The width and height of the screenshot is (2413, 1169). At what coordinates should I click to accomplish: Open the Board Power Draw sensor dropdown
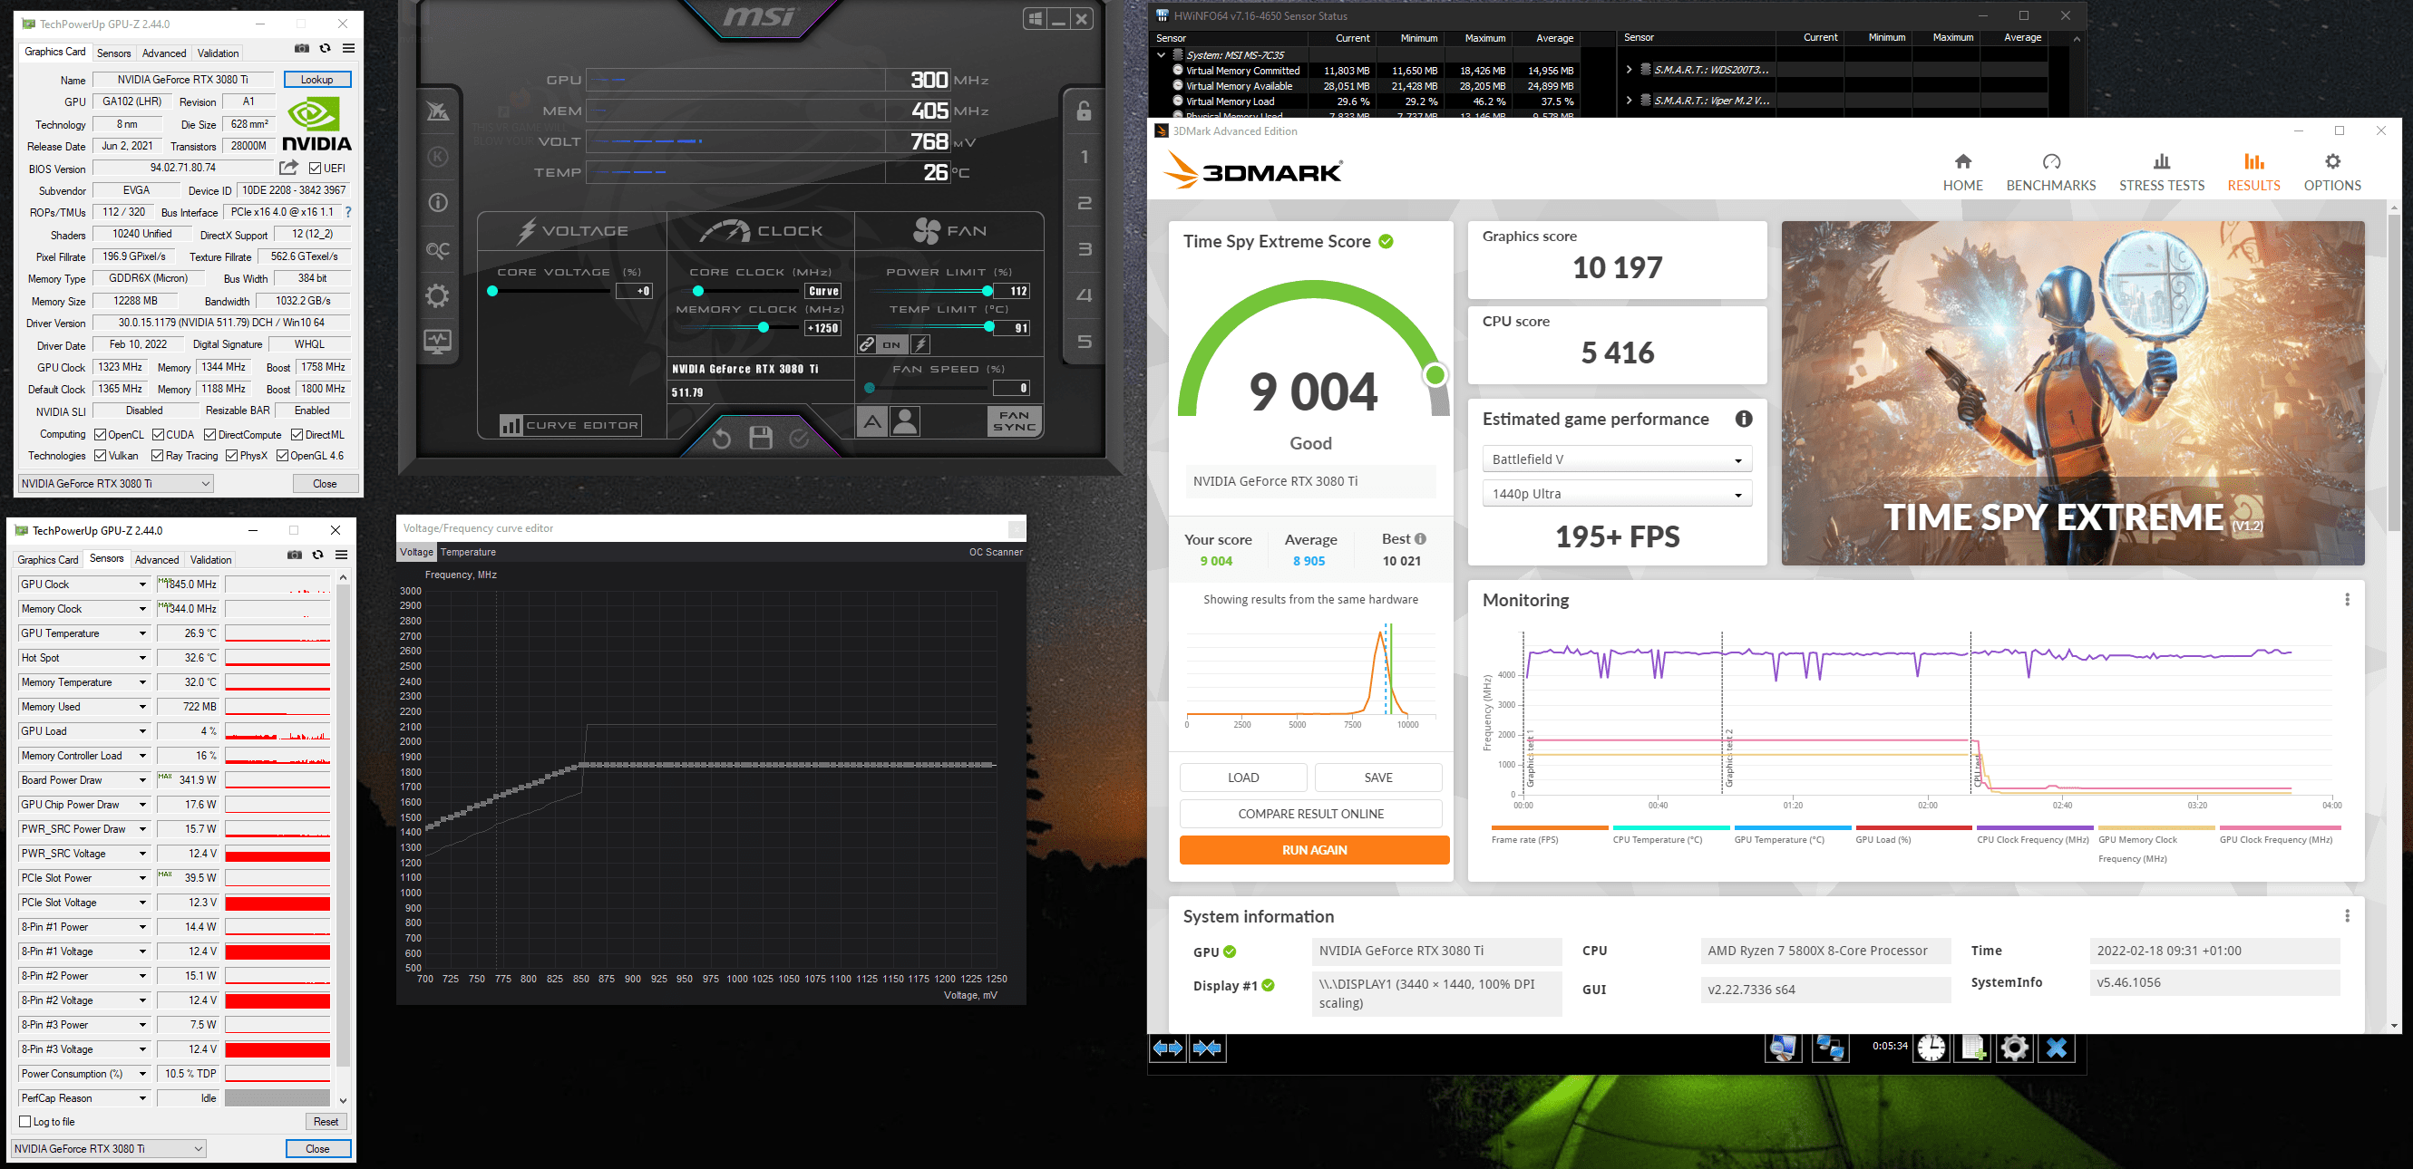pos(142,780)
